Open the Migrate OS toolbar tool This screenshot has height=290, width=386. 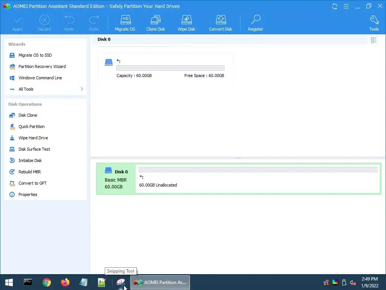click(x=125, y=23)
